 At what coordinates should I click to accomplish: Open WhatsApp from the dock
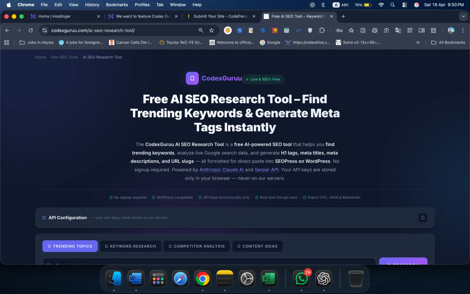point(301,279)
